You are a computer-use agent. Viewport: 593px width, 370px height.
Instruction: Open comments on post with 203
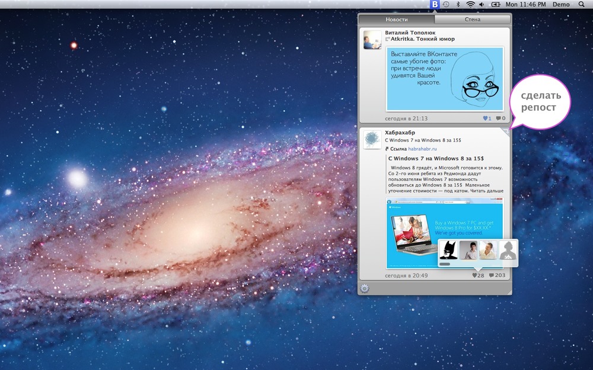click(x=497, y=276)
